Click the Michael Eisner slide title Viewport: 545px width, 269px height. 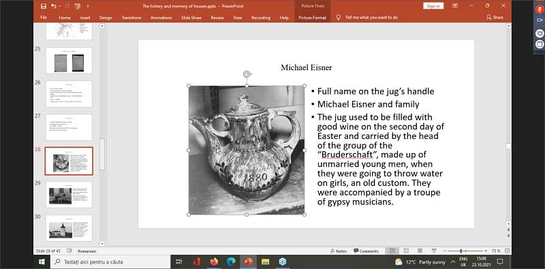306,67
